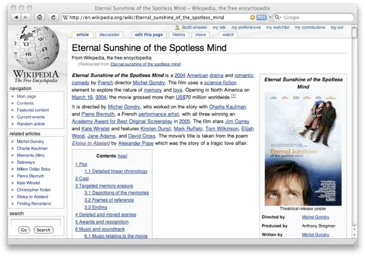Click the Wikipedia sidebar search field
Screen dimensions: 365x256
tap(36, 223)
